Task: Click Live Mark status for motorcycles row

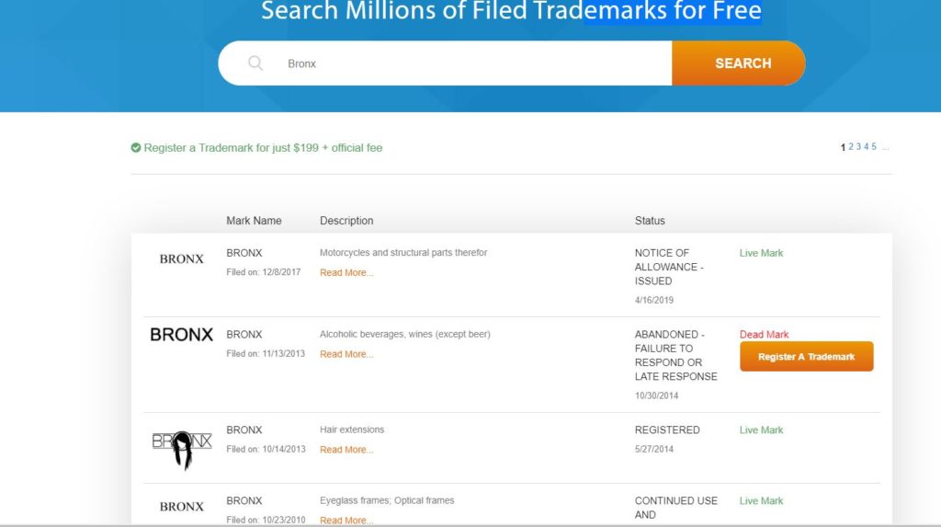Action: (x=761, y=253)
